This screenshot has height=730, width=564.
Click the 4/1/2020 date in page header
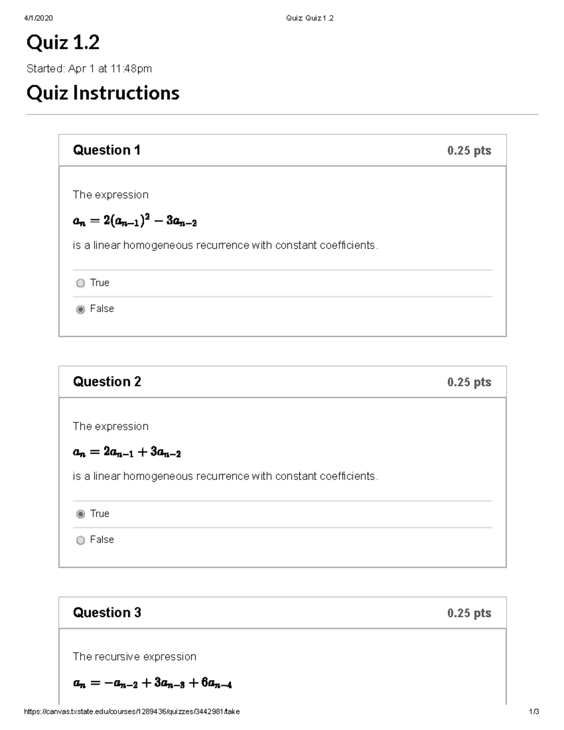[x=38, y=18]
